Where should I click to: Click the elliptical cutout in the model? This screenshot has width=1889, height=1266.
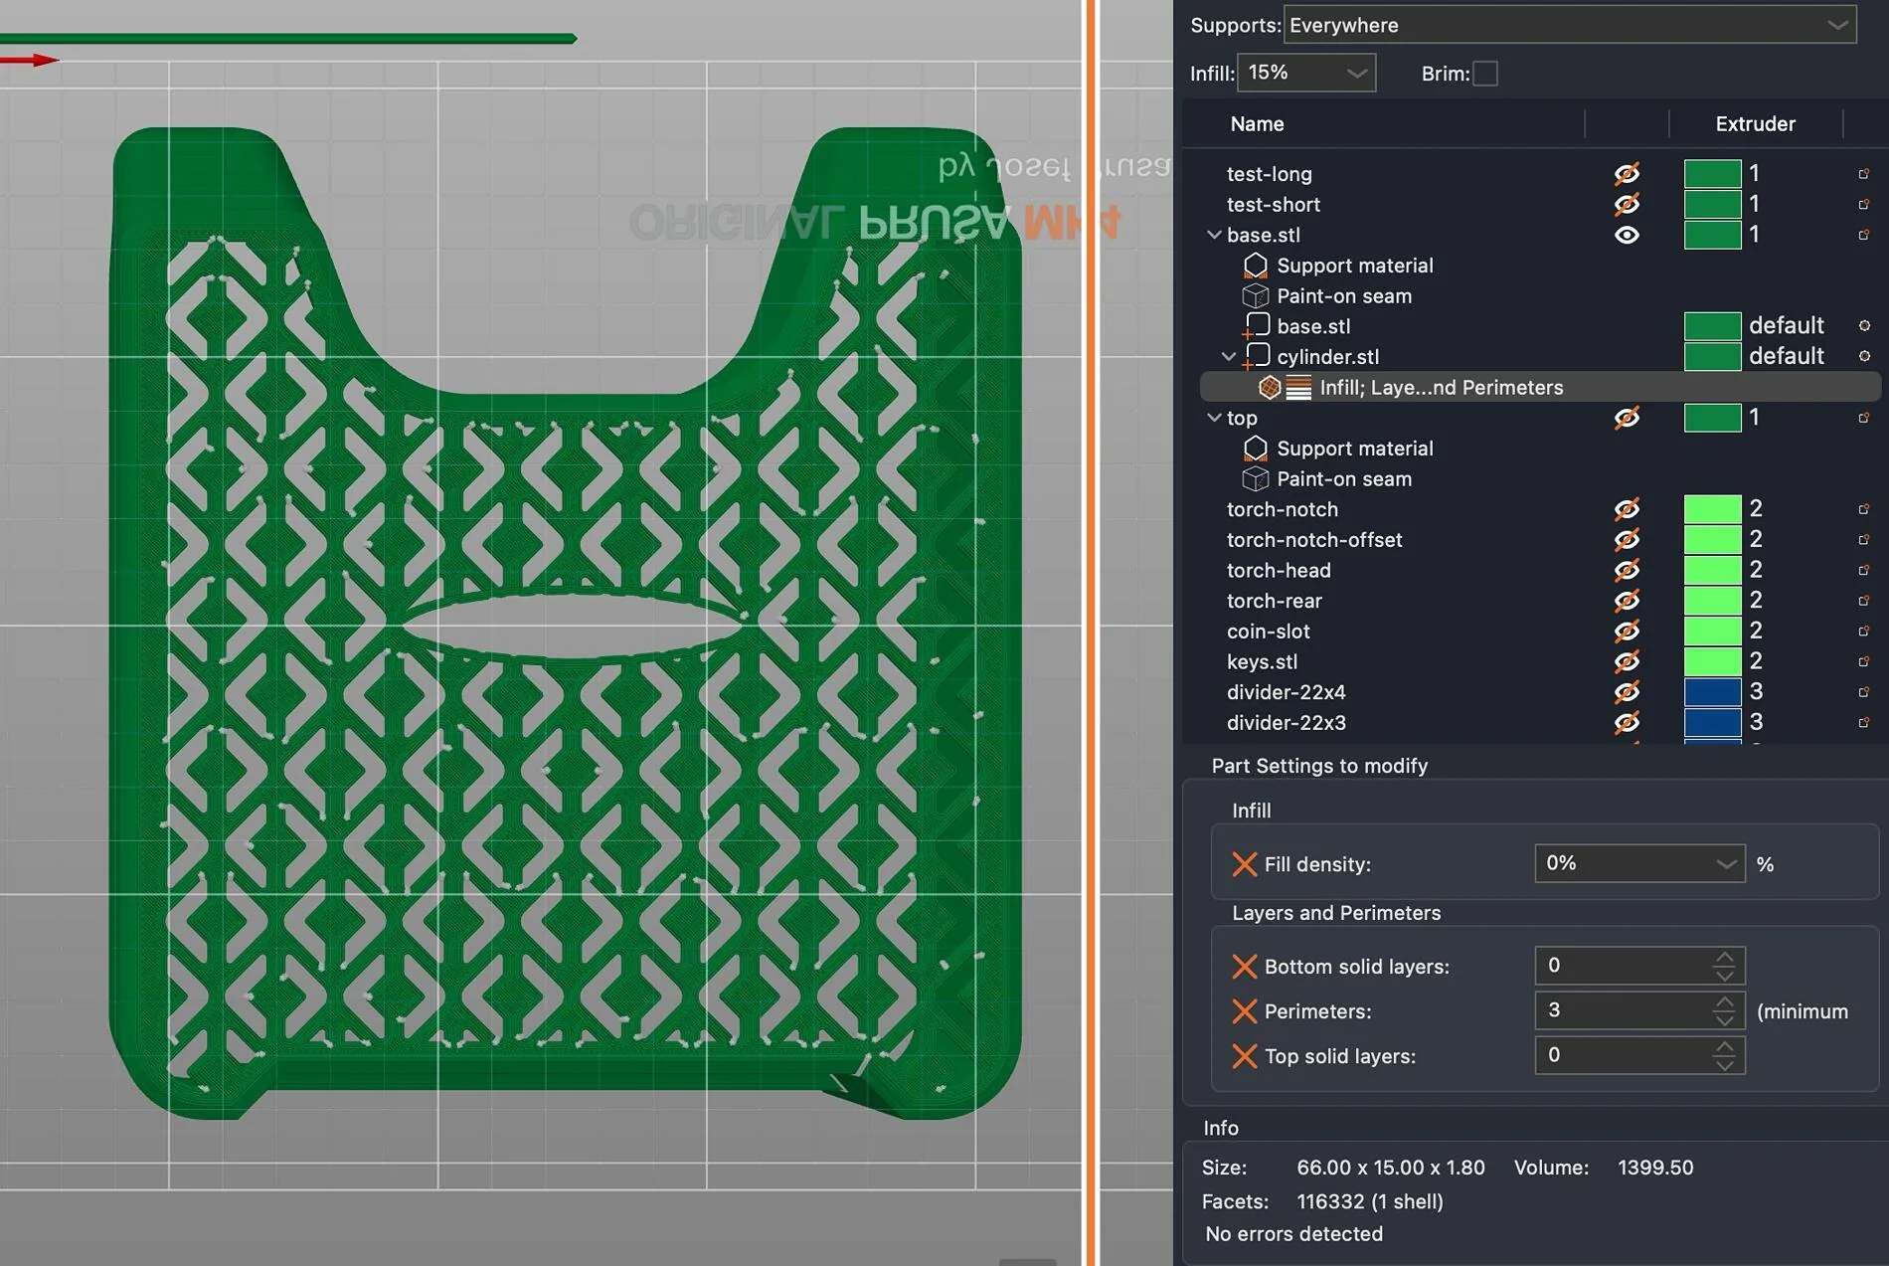574,628
